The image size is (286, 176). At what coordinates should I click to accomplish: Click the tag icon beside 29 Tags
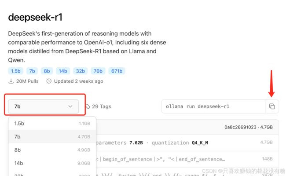click(x=88, y=106)
